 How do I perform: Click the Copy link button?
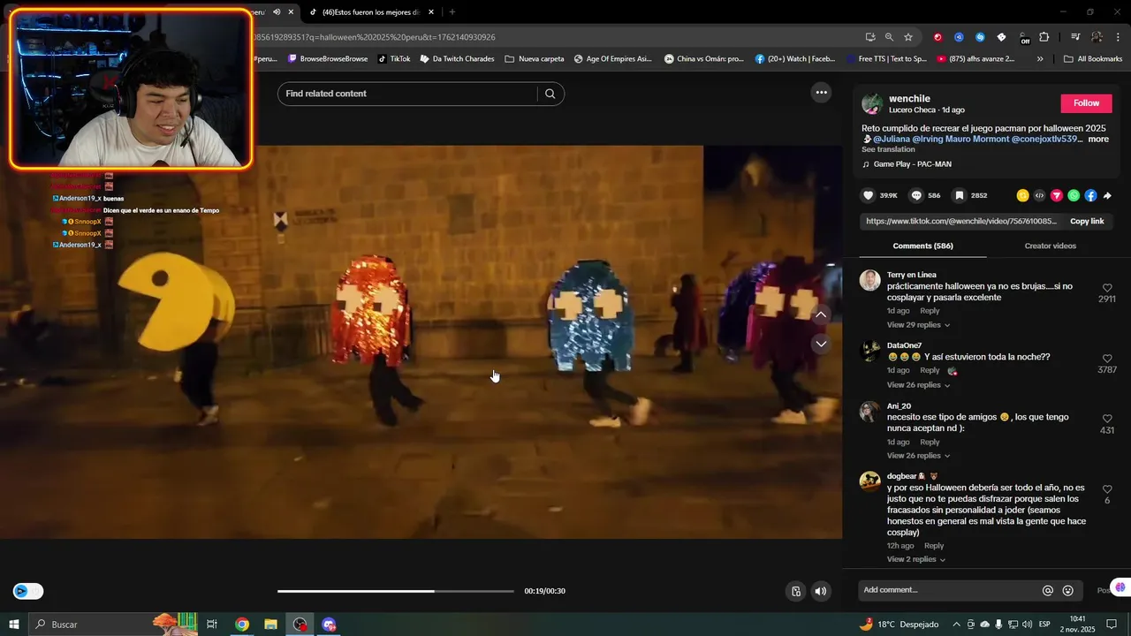tap(1087, 221)
